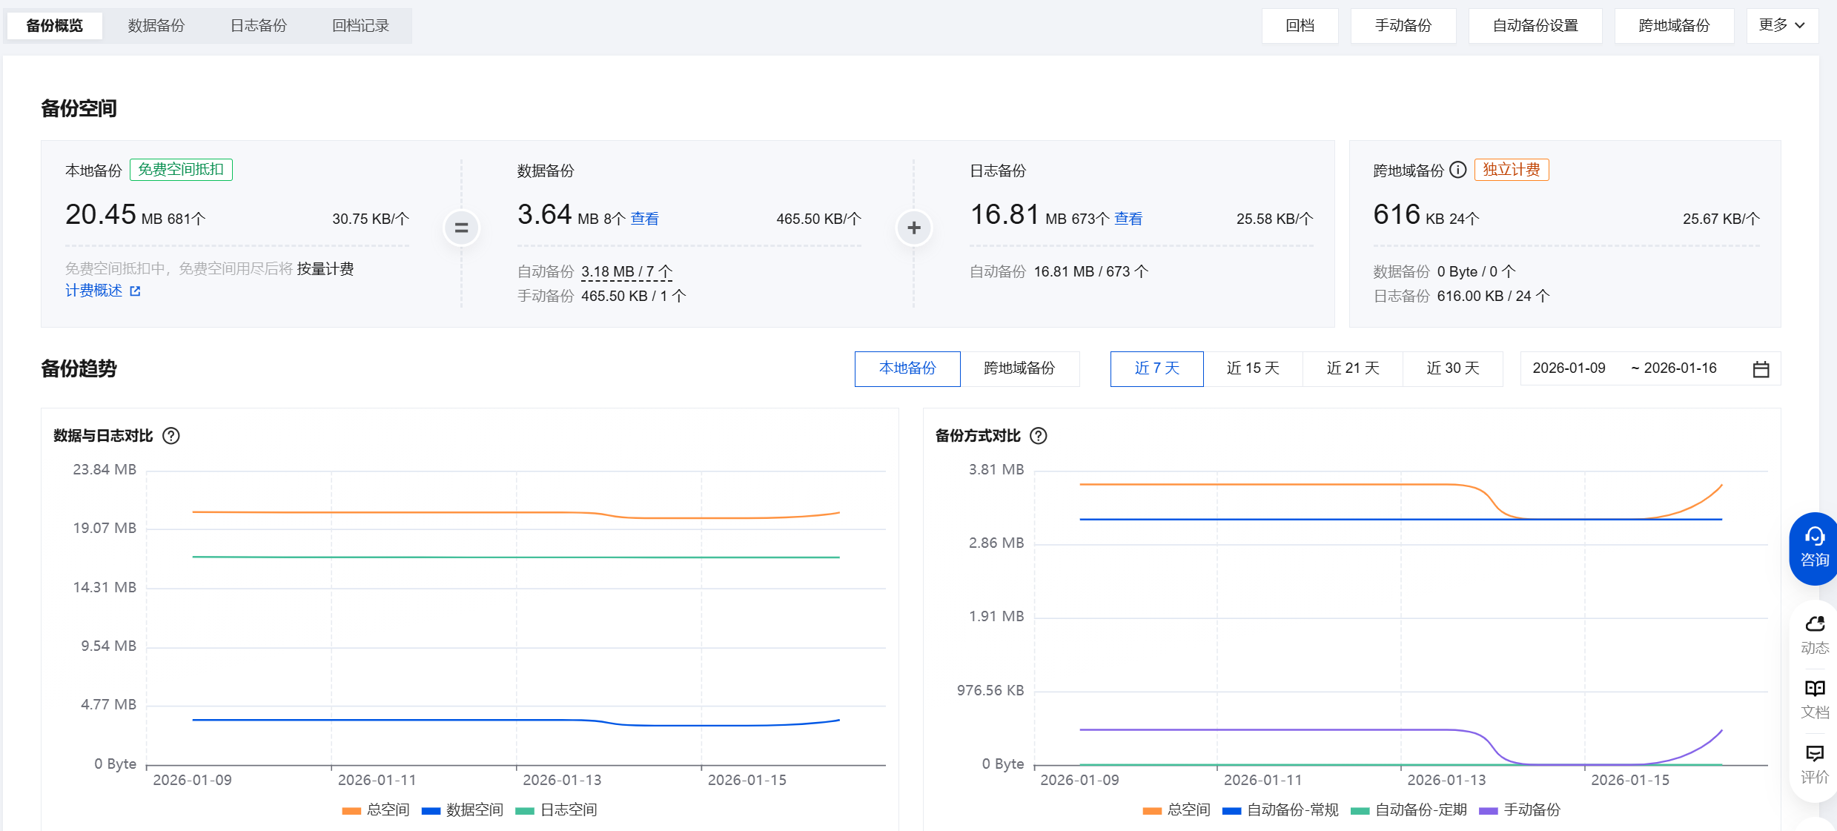
Task: Click the calendar icon in date range
Action: (x=1761, y=369)
